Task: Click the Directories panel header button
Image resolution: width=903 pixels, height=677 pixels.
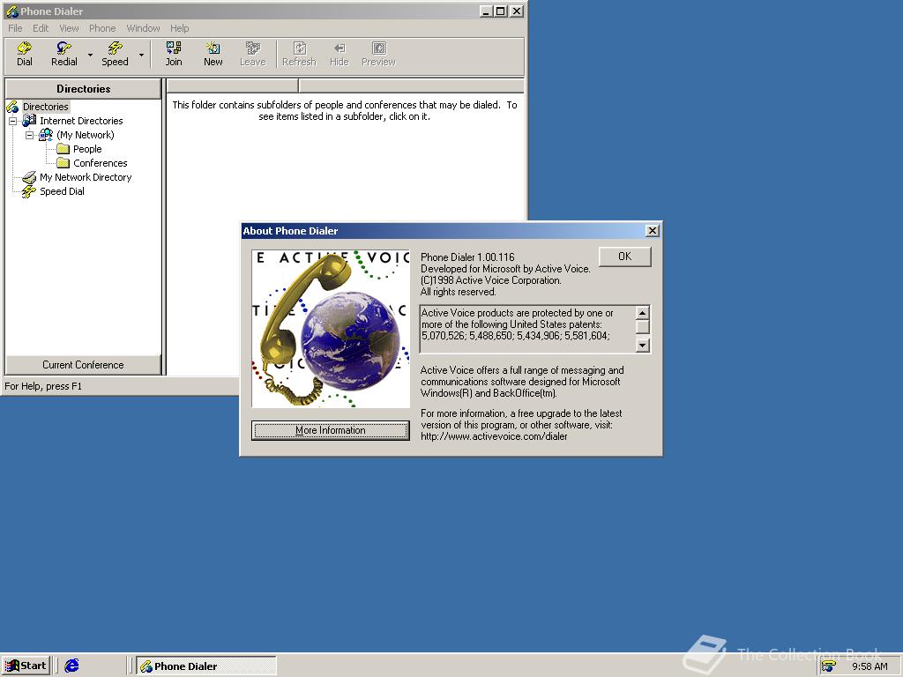Action: (84, 89)
